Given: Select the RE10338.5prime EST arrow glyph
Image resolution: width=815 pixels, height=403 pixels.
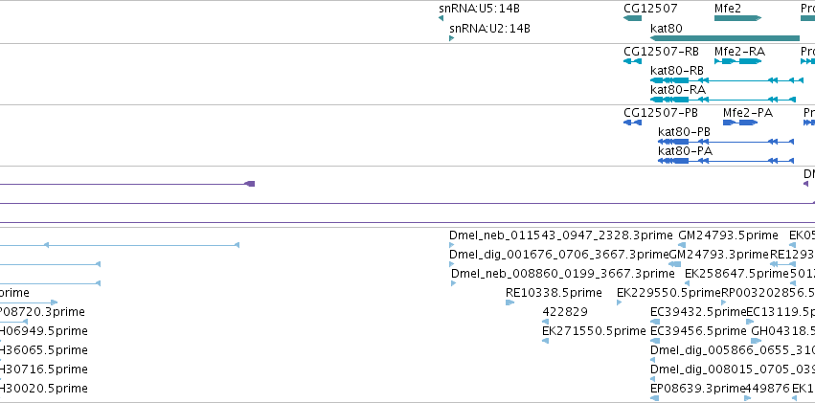Looking at the screenshot, I should pyautogui.click(x=509, y=302).
